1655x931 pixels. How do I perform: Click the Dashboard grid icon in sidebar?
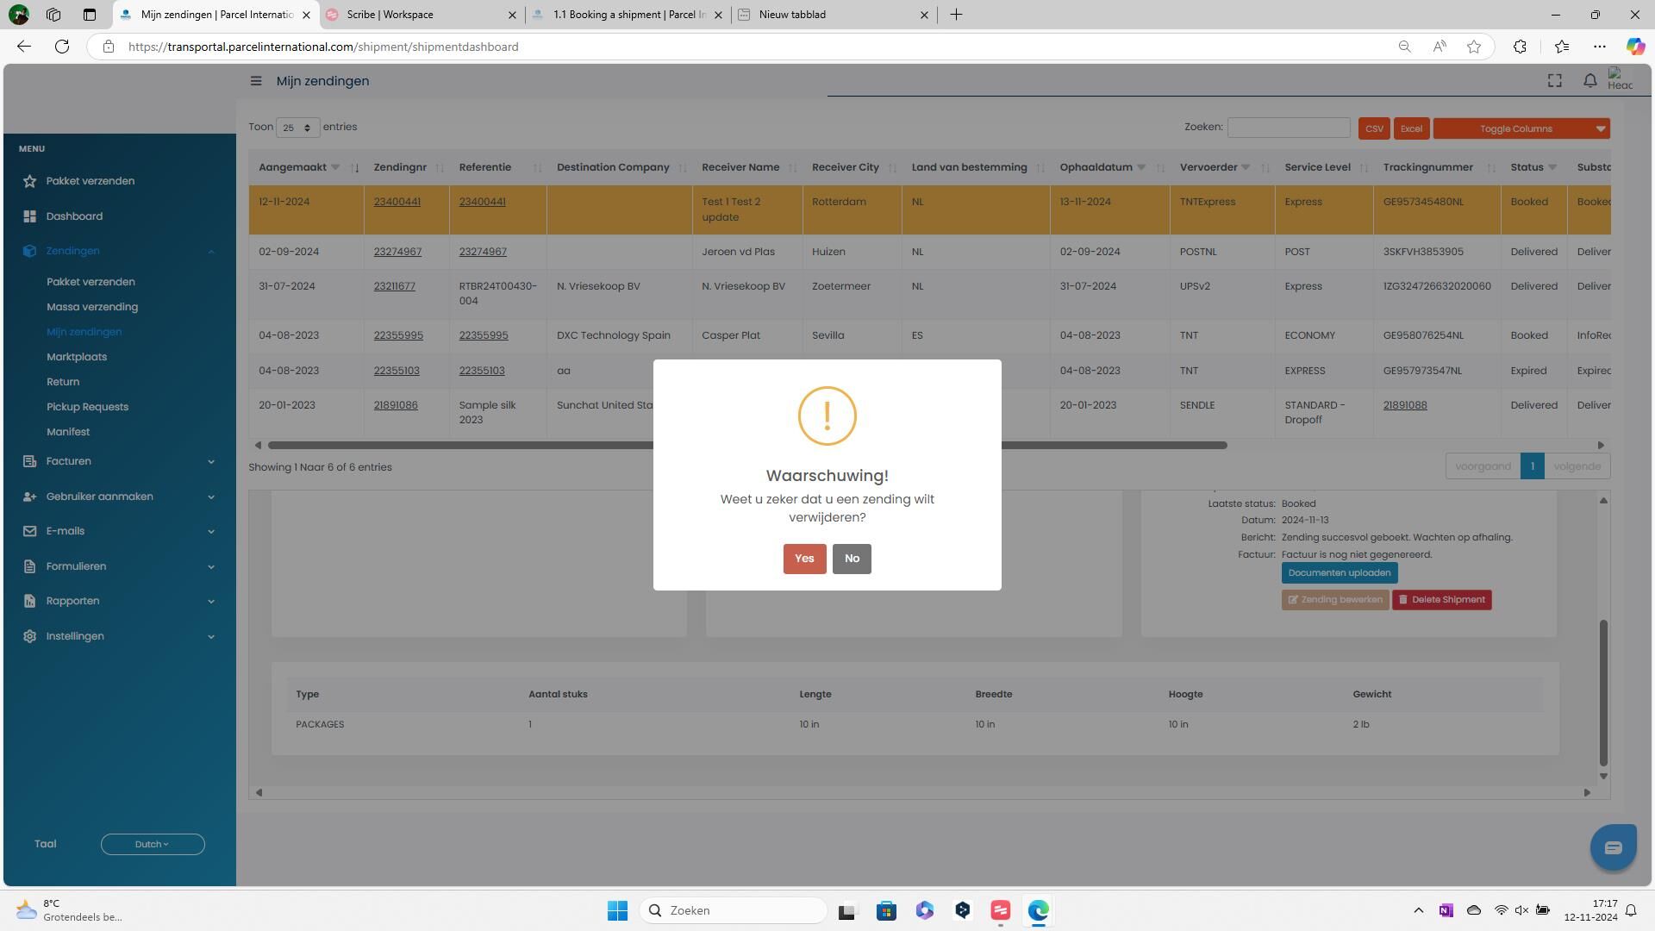coord(30,216)
